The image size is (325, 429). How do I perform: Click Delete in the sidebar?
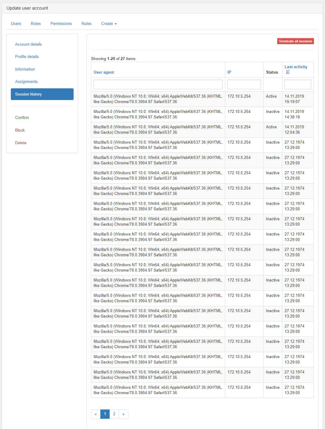[x=21, y=143]
